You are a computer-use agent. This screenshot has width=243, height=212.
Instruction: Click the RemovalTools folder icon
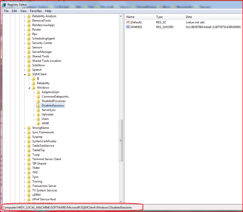(x=29, y=20)
